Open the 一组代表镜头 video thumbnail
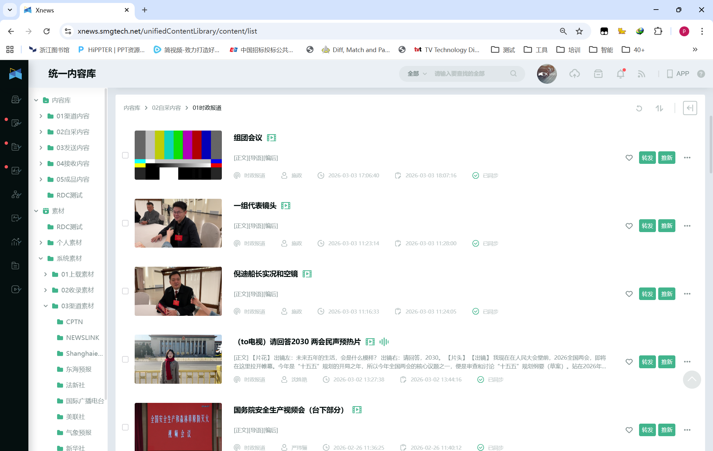Screen dimensions: 713x451 click(178, 223)
